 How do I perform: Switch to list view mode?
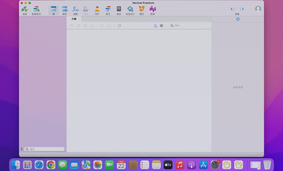point(156,26)
